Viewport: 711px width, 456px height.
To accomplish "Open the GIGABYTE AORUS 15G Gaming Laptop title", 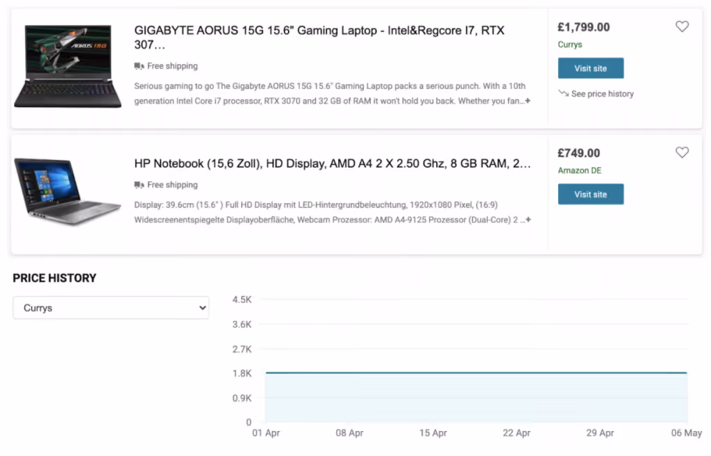I will 319,38.
